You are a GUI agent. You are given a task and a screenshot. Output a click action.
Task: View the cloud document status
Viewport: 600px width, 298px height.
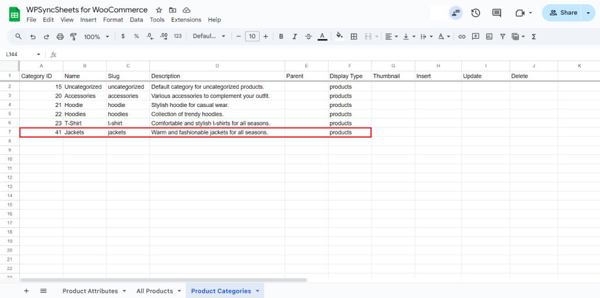[x=186, y=11]
